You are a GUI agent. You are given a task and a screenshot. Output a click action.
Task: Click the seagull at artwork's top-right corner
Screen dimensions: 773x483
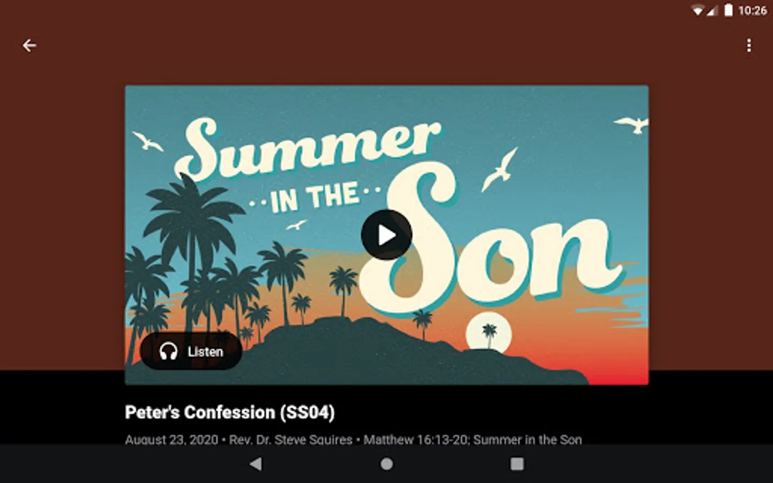(632, 125)
